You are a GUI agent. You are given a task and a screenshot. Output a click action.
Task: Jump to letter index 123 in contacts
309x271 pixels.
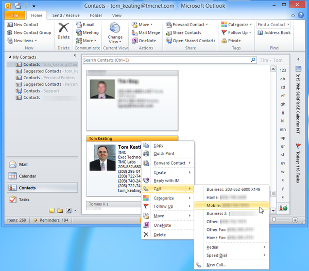tap(283, 70)
